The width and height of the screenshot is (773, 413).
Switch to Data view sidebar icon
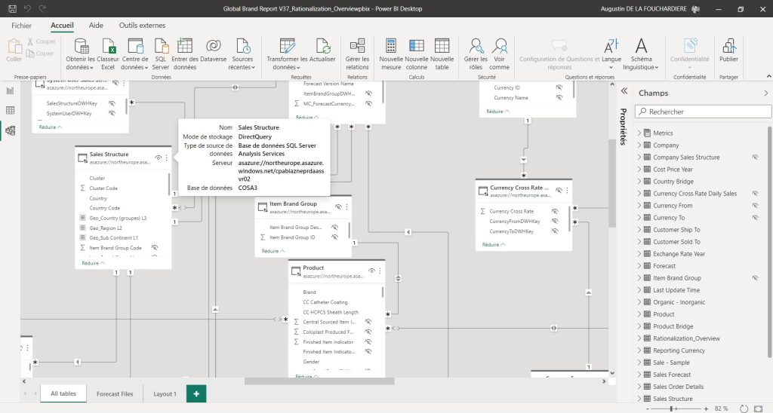coord(11,110)
